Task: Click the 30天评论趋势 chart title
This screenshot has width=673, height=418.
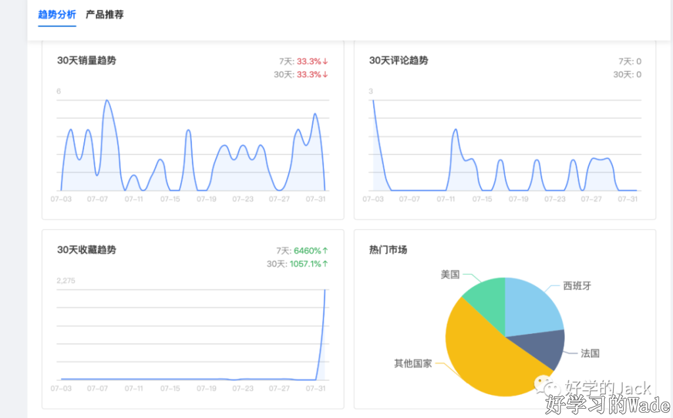Action: (399, 60)
